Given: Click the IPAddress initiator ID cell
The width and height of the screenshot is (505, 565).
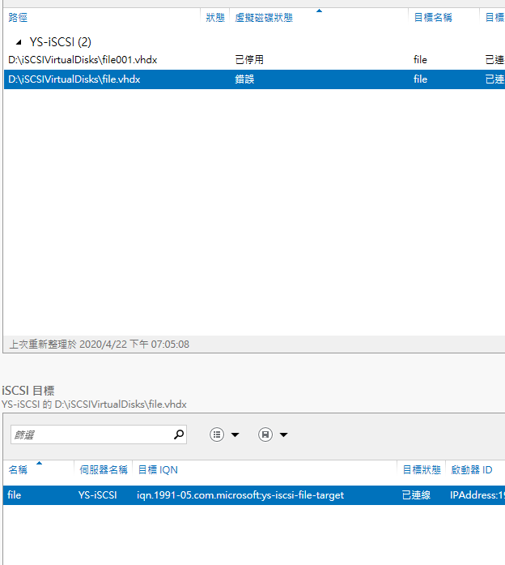Looking at the screenshot, I should point(477,495).
